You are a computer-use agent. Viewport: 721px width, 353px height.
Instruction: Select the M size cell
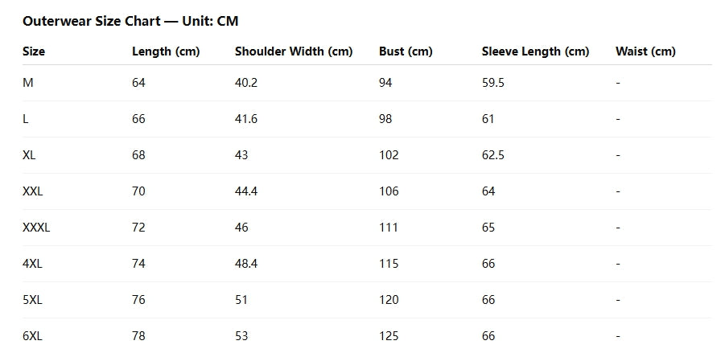click(x=28, y=83)
